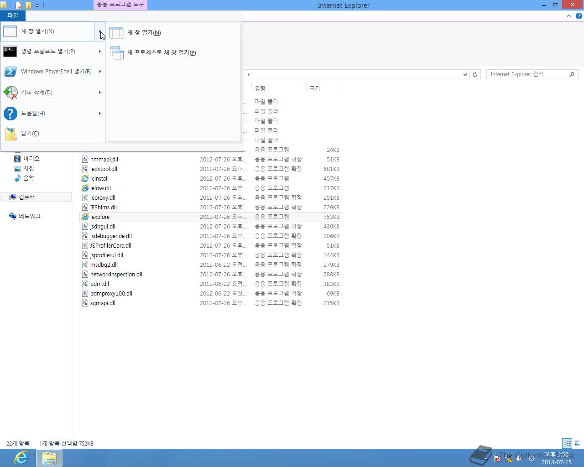Choose 명령 프롬프트 열기(P) menu entry
Viewport: 584px width, 467px height.
point(48,52)
